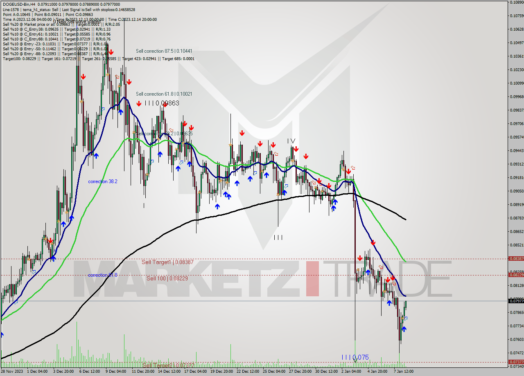The width and height of the screenshot is (524, 376).
Task: Select the 'Sell correction 61.8 | 0.10021' label
Action: (x=164, y=94)
